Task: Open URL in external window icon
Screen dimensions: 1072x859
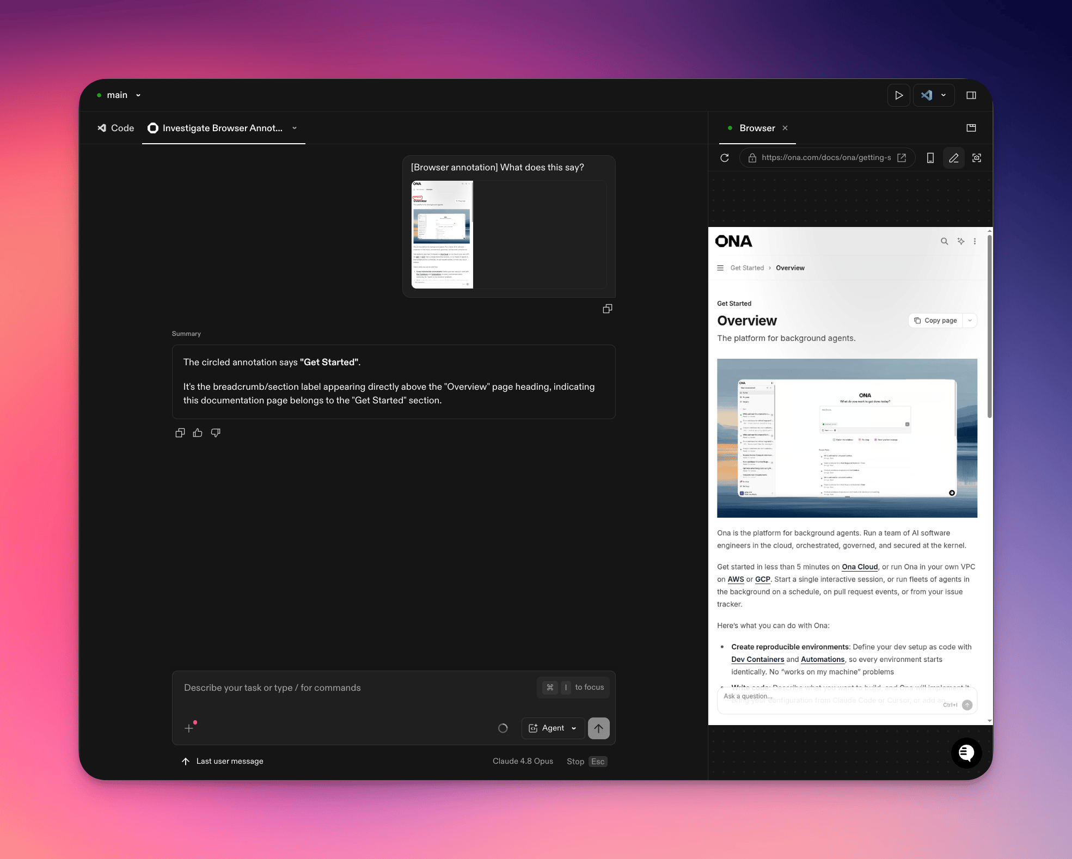Action: click(x=902, y=158)
